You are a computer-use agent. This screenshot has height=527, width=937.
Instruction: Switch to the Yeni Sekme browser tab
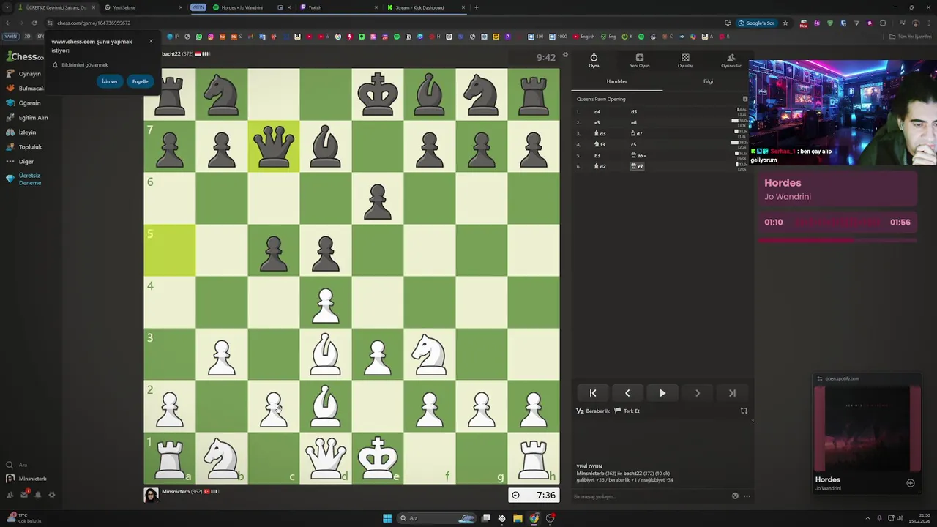(x=143, y=7)
